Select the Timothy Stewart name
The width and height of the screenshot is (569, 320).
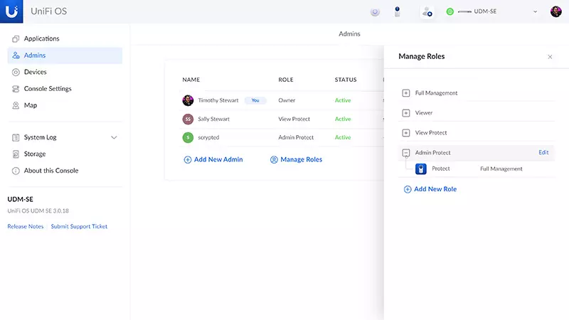click(218, 100)
